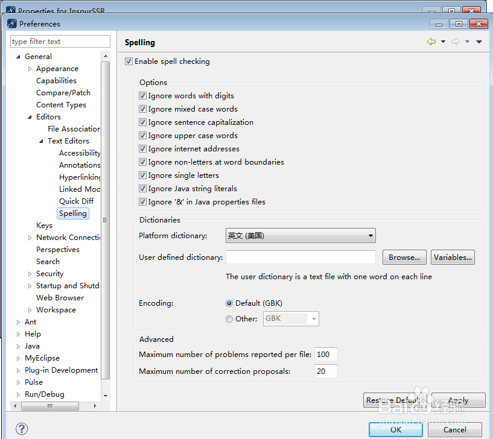Click the Apply button
The image size is (493, 439).
(x=459, y=400)
